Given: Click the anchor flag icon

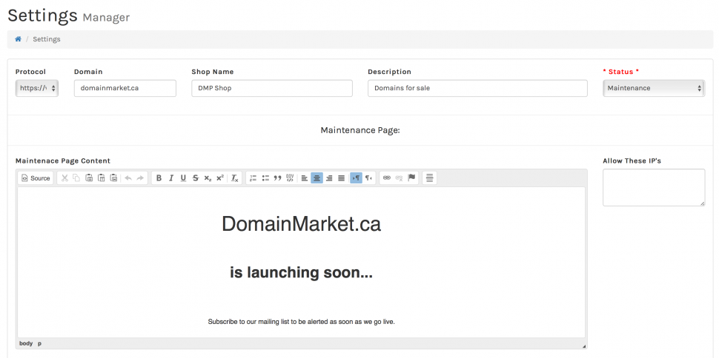Looking at the screenshot, I should click(411, 178).
